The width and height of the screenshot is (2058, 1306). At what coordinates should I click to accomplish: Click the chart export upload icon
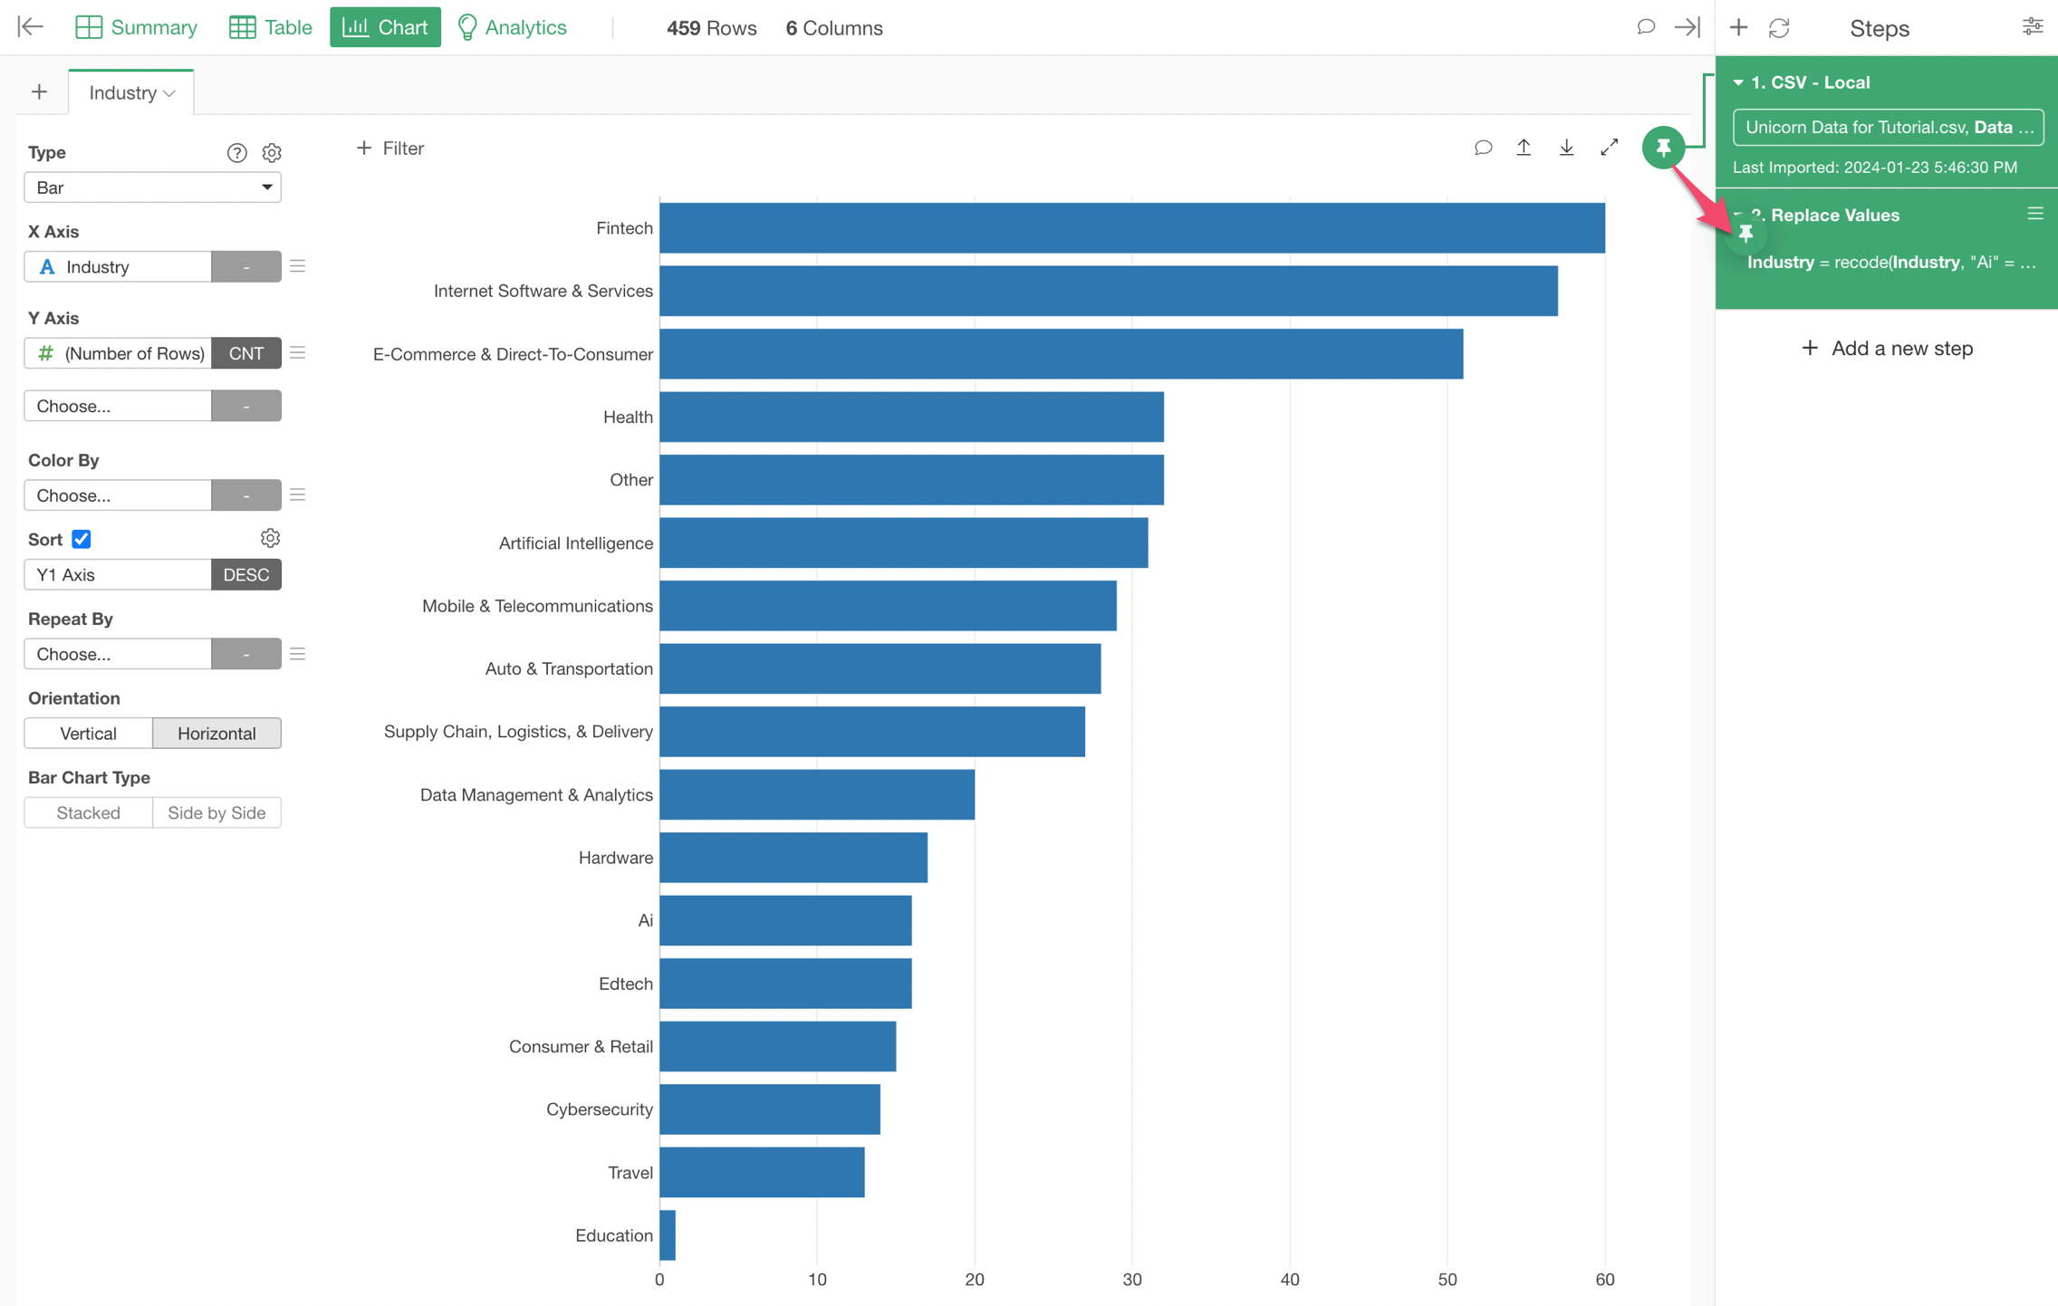(x=1524, y=148)
